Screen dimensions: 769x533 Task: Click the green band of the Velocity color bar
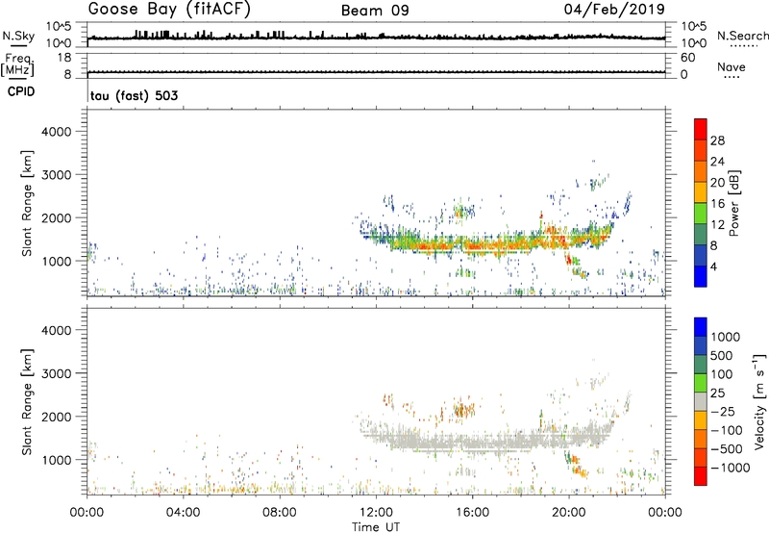(x=701, y=383)
